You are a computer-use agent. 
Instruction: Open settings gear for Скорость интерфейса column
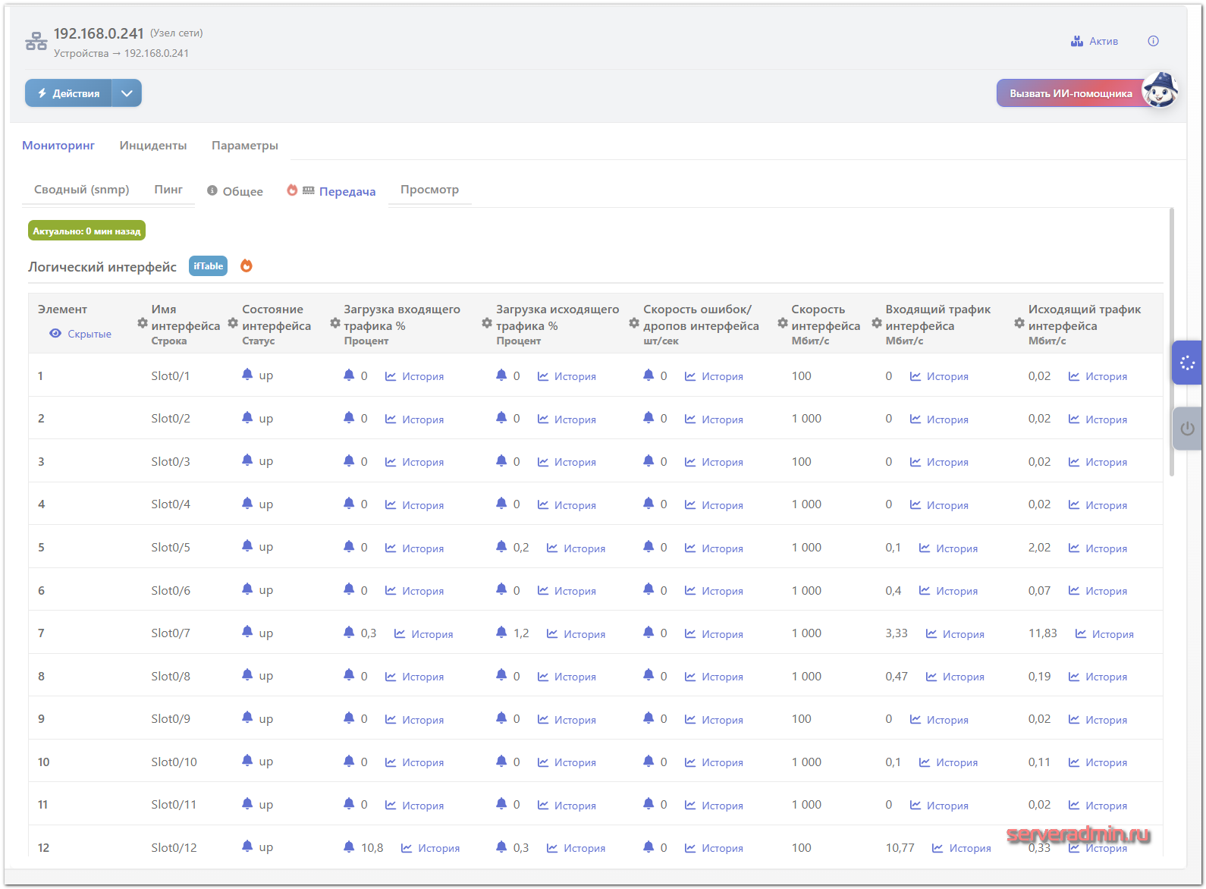(783, 323)
